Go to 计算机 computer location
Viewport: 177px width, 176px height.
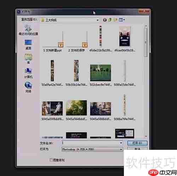coord(28,73)
